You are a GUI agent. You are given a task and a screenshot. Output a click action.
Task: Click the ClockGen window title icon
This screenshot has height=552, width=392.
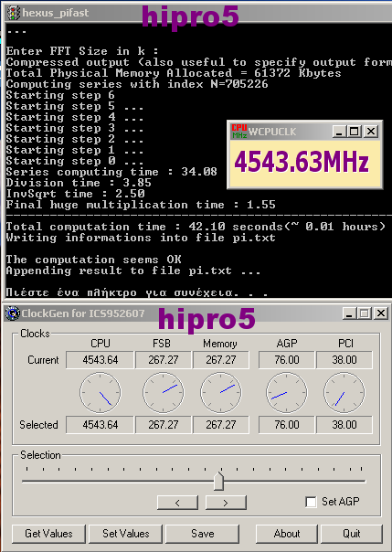tap(13, 313)
